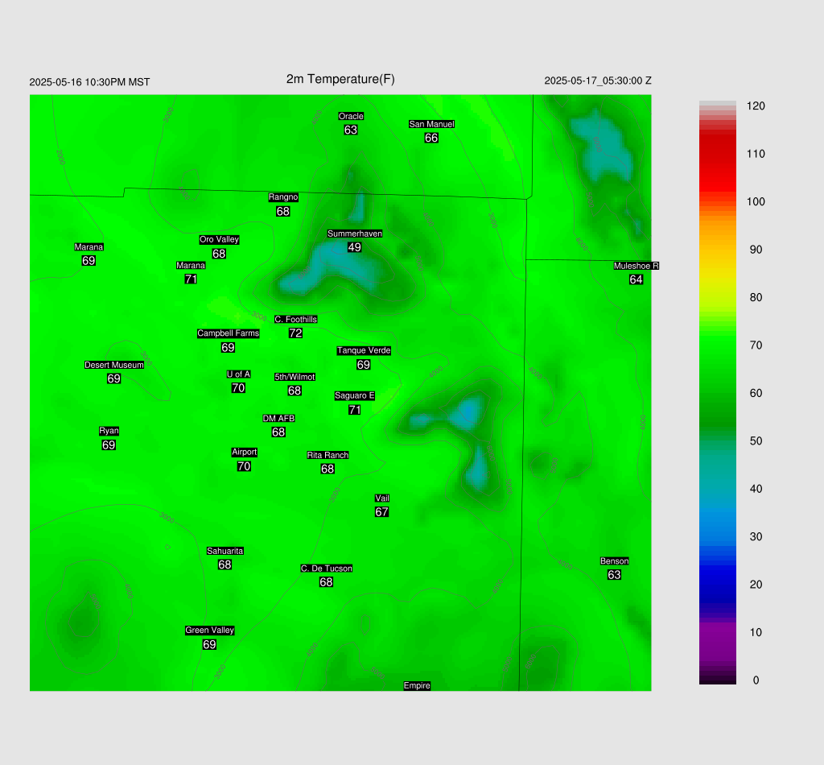
Task: Click the C. De Tucson station label
Action: (x=327, y=569)
